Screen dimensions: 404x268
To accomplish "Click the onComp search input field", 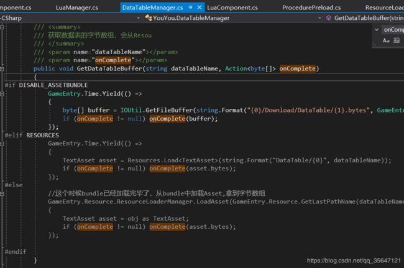I will (393, 30).
